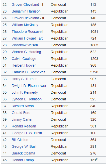106x165 pixels.
Task: Open the Benjamin Harrison link
Action: (x=26, y=11)
